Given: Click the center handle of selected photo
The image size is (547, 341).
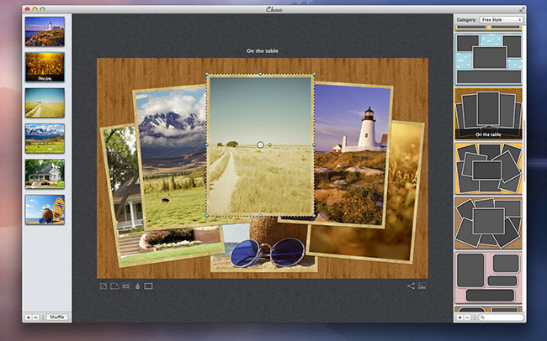Looking at the screenshot, I should click(260, 144).
